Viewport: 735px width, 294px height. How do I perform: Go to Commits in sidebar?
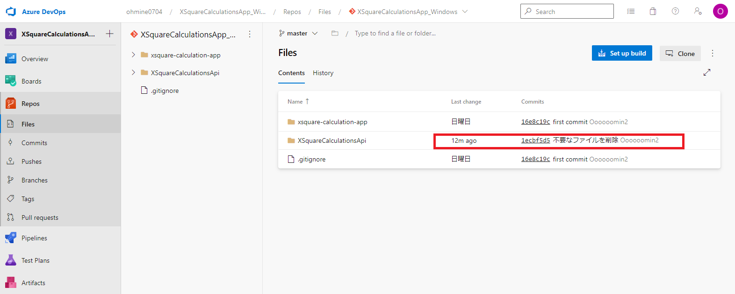pos(60,143)
